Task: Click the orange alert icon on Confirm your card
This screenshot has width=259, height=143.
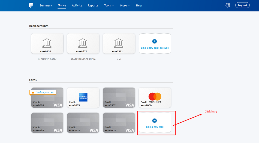Action: point(33,92)
